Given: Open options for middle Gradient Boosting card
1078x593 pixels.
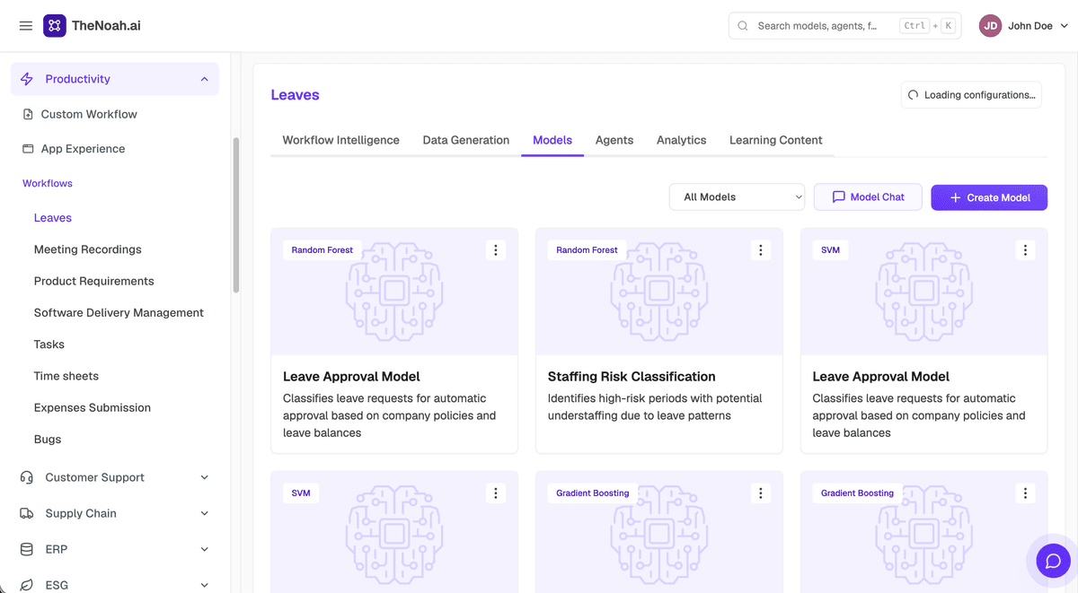Looking at the screenshot, I should point(761,493).
